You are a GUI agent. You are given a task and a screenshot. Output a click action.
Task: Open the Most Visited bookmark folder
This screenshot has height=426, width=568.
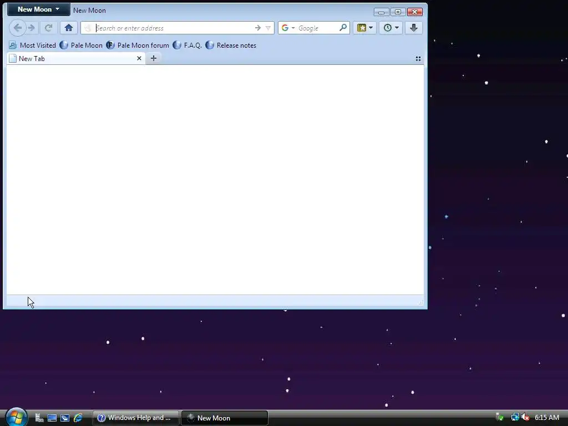point(32,45)
